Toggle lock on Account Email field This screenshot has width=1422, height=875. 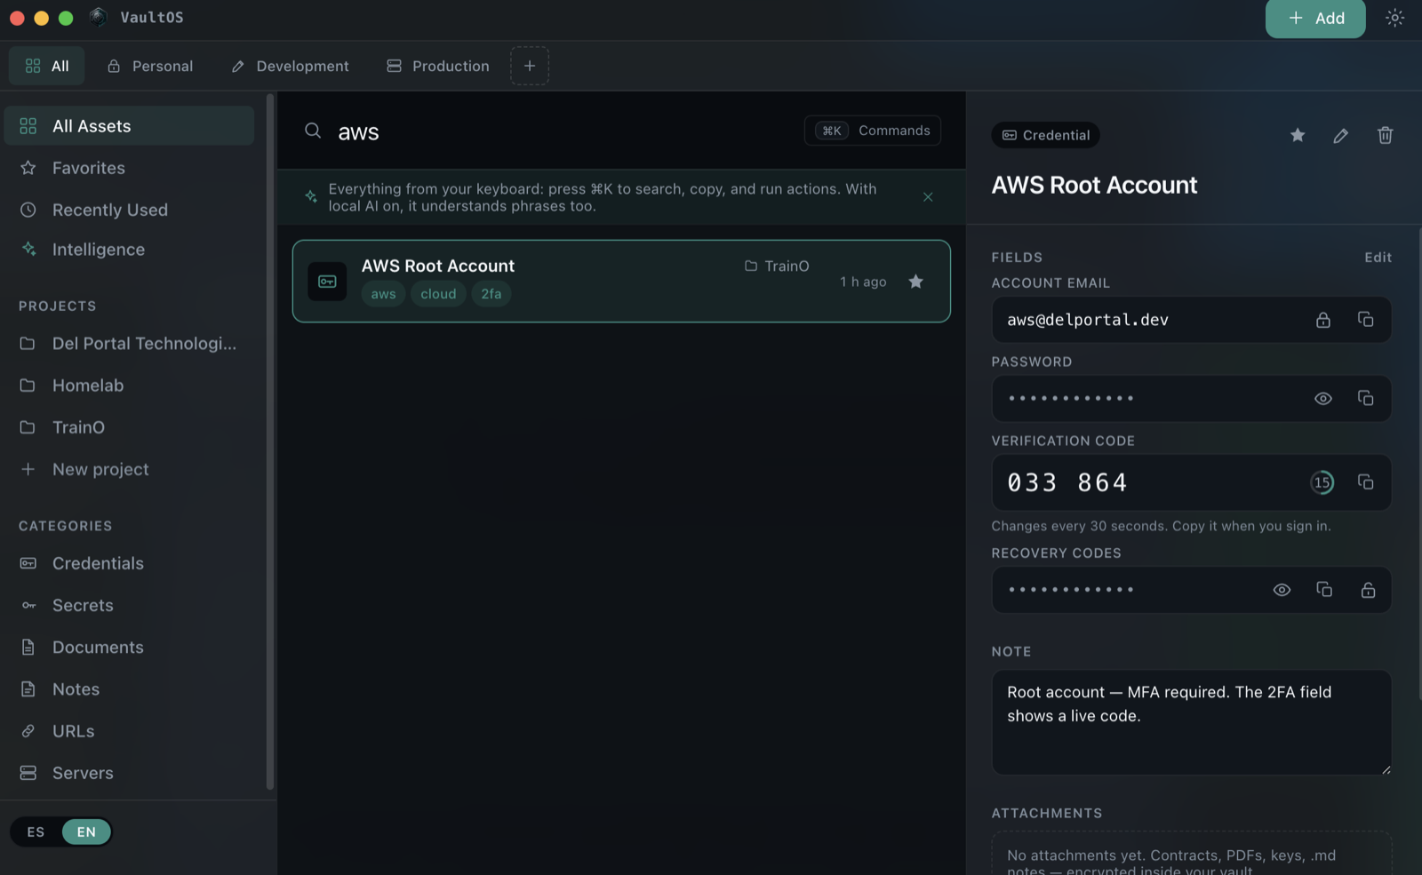[1323, 320]
